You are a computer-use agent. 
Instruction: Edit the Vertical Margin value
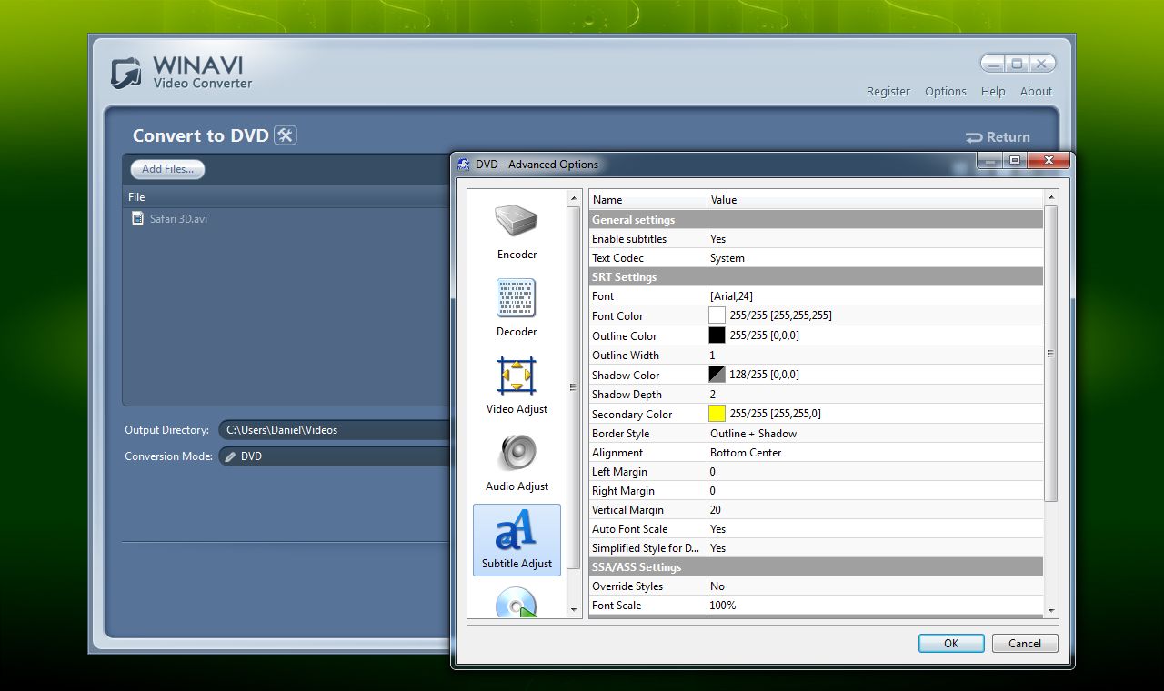coord(875,510)
